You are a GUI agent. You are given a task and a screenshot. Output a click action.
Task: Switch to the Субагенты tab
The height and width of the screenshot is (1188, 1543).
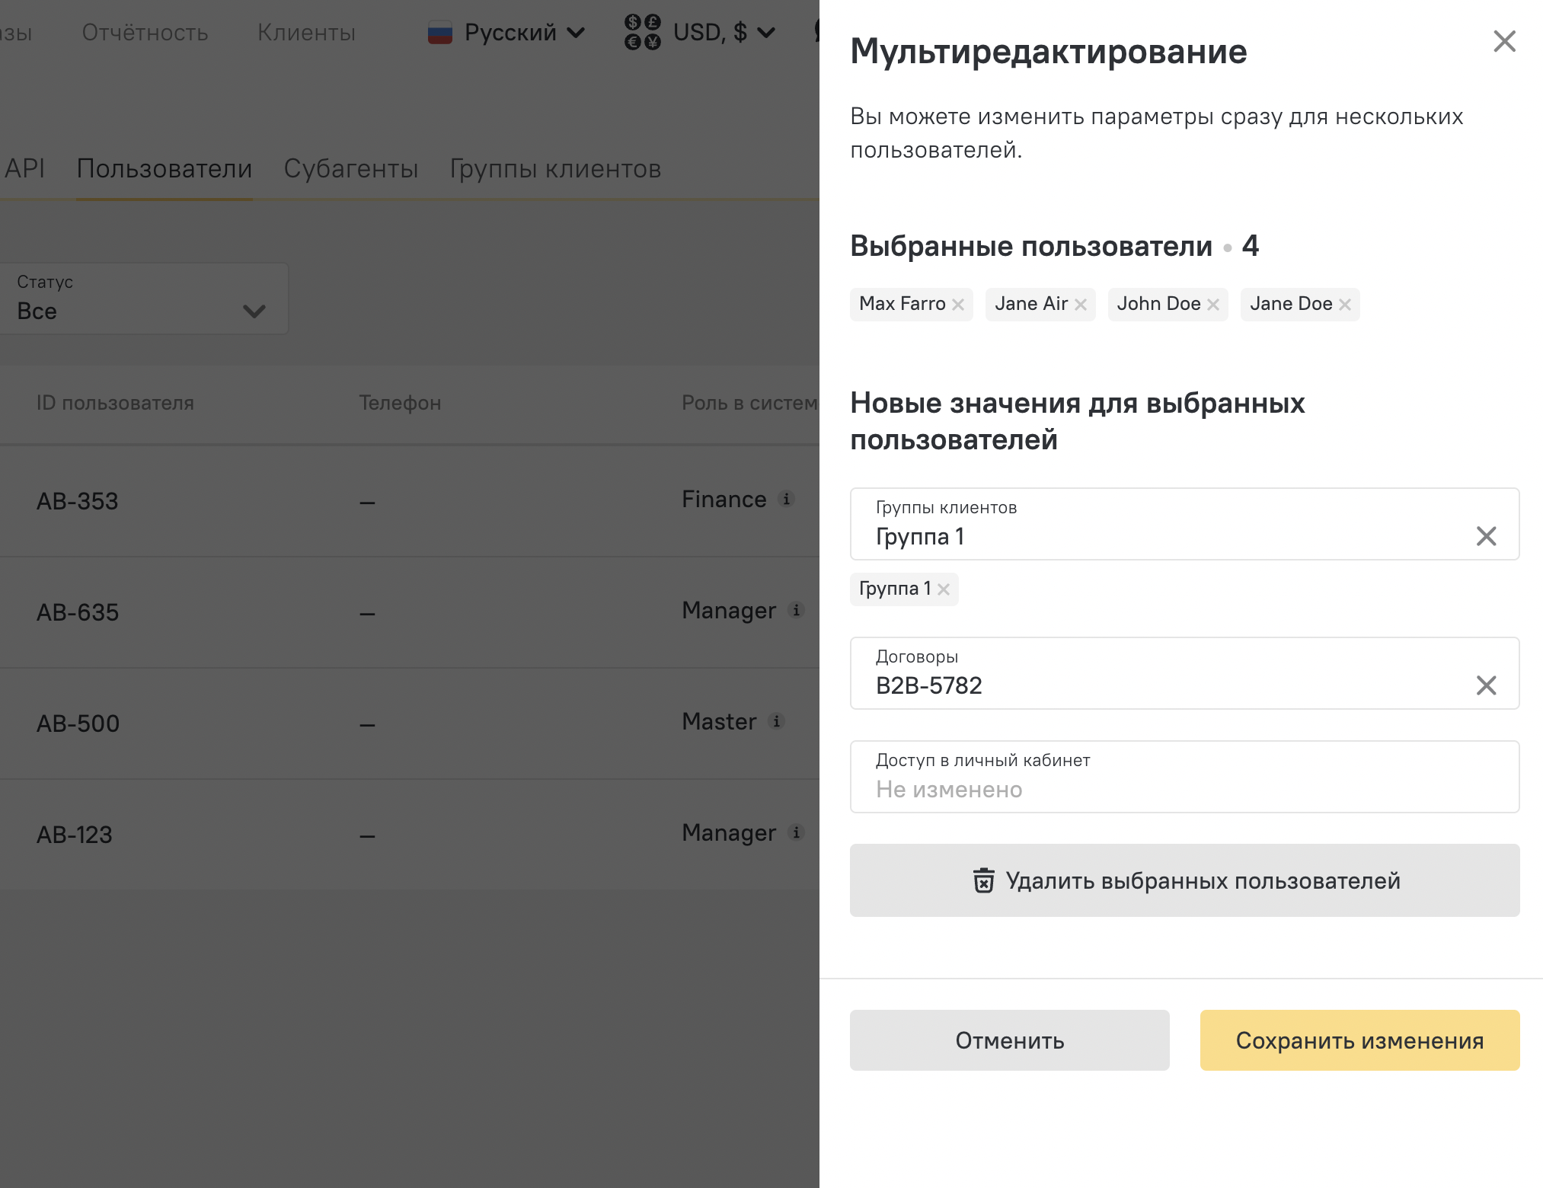coord(351,168)
